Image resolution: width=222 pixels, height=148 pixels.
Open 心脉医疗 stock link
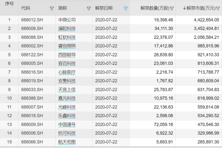tap(67, 72)
